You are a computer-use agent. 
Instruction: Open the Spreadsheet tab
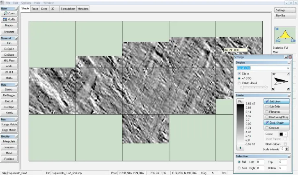point(68,9)
